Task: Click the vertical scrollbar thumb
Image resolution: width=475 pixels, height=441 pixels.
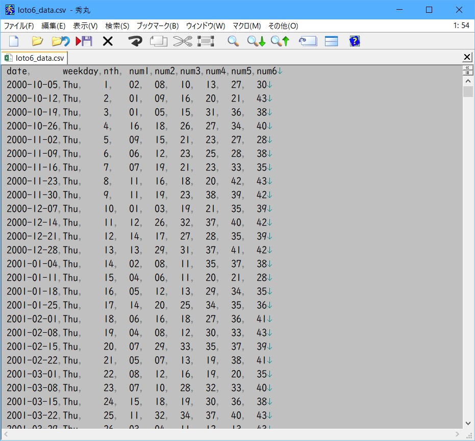Action: 468,91
